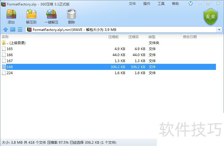
Task: Select the file named 167
Action: point(109,61)
